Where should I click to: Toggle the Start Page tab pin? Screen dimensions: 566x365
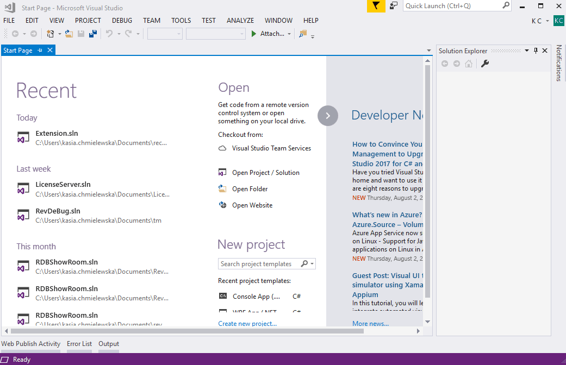[40, 50]
